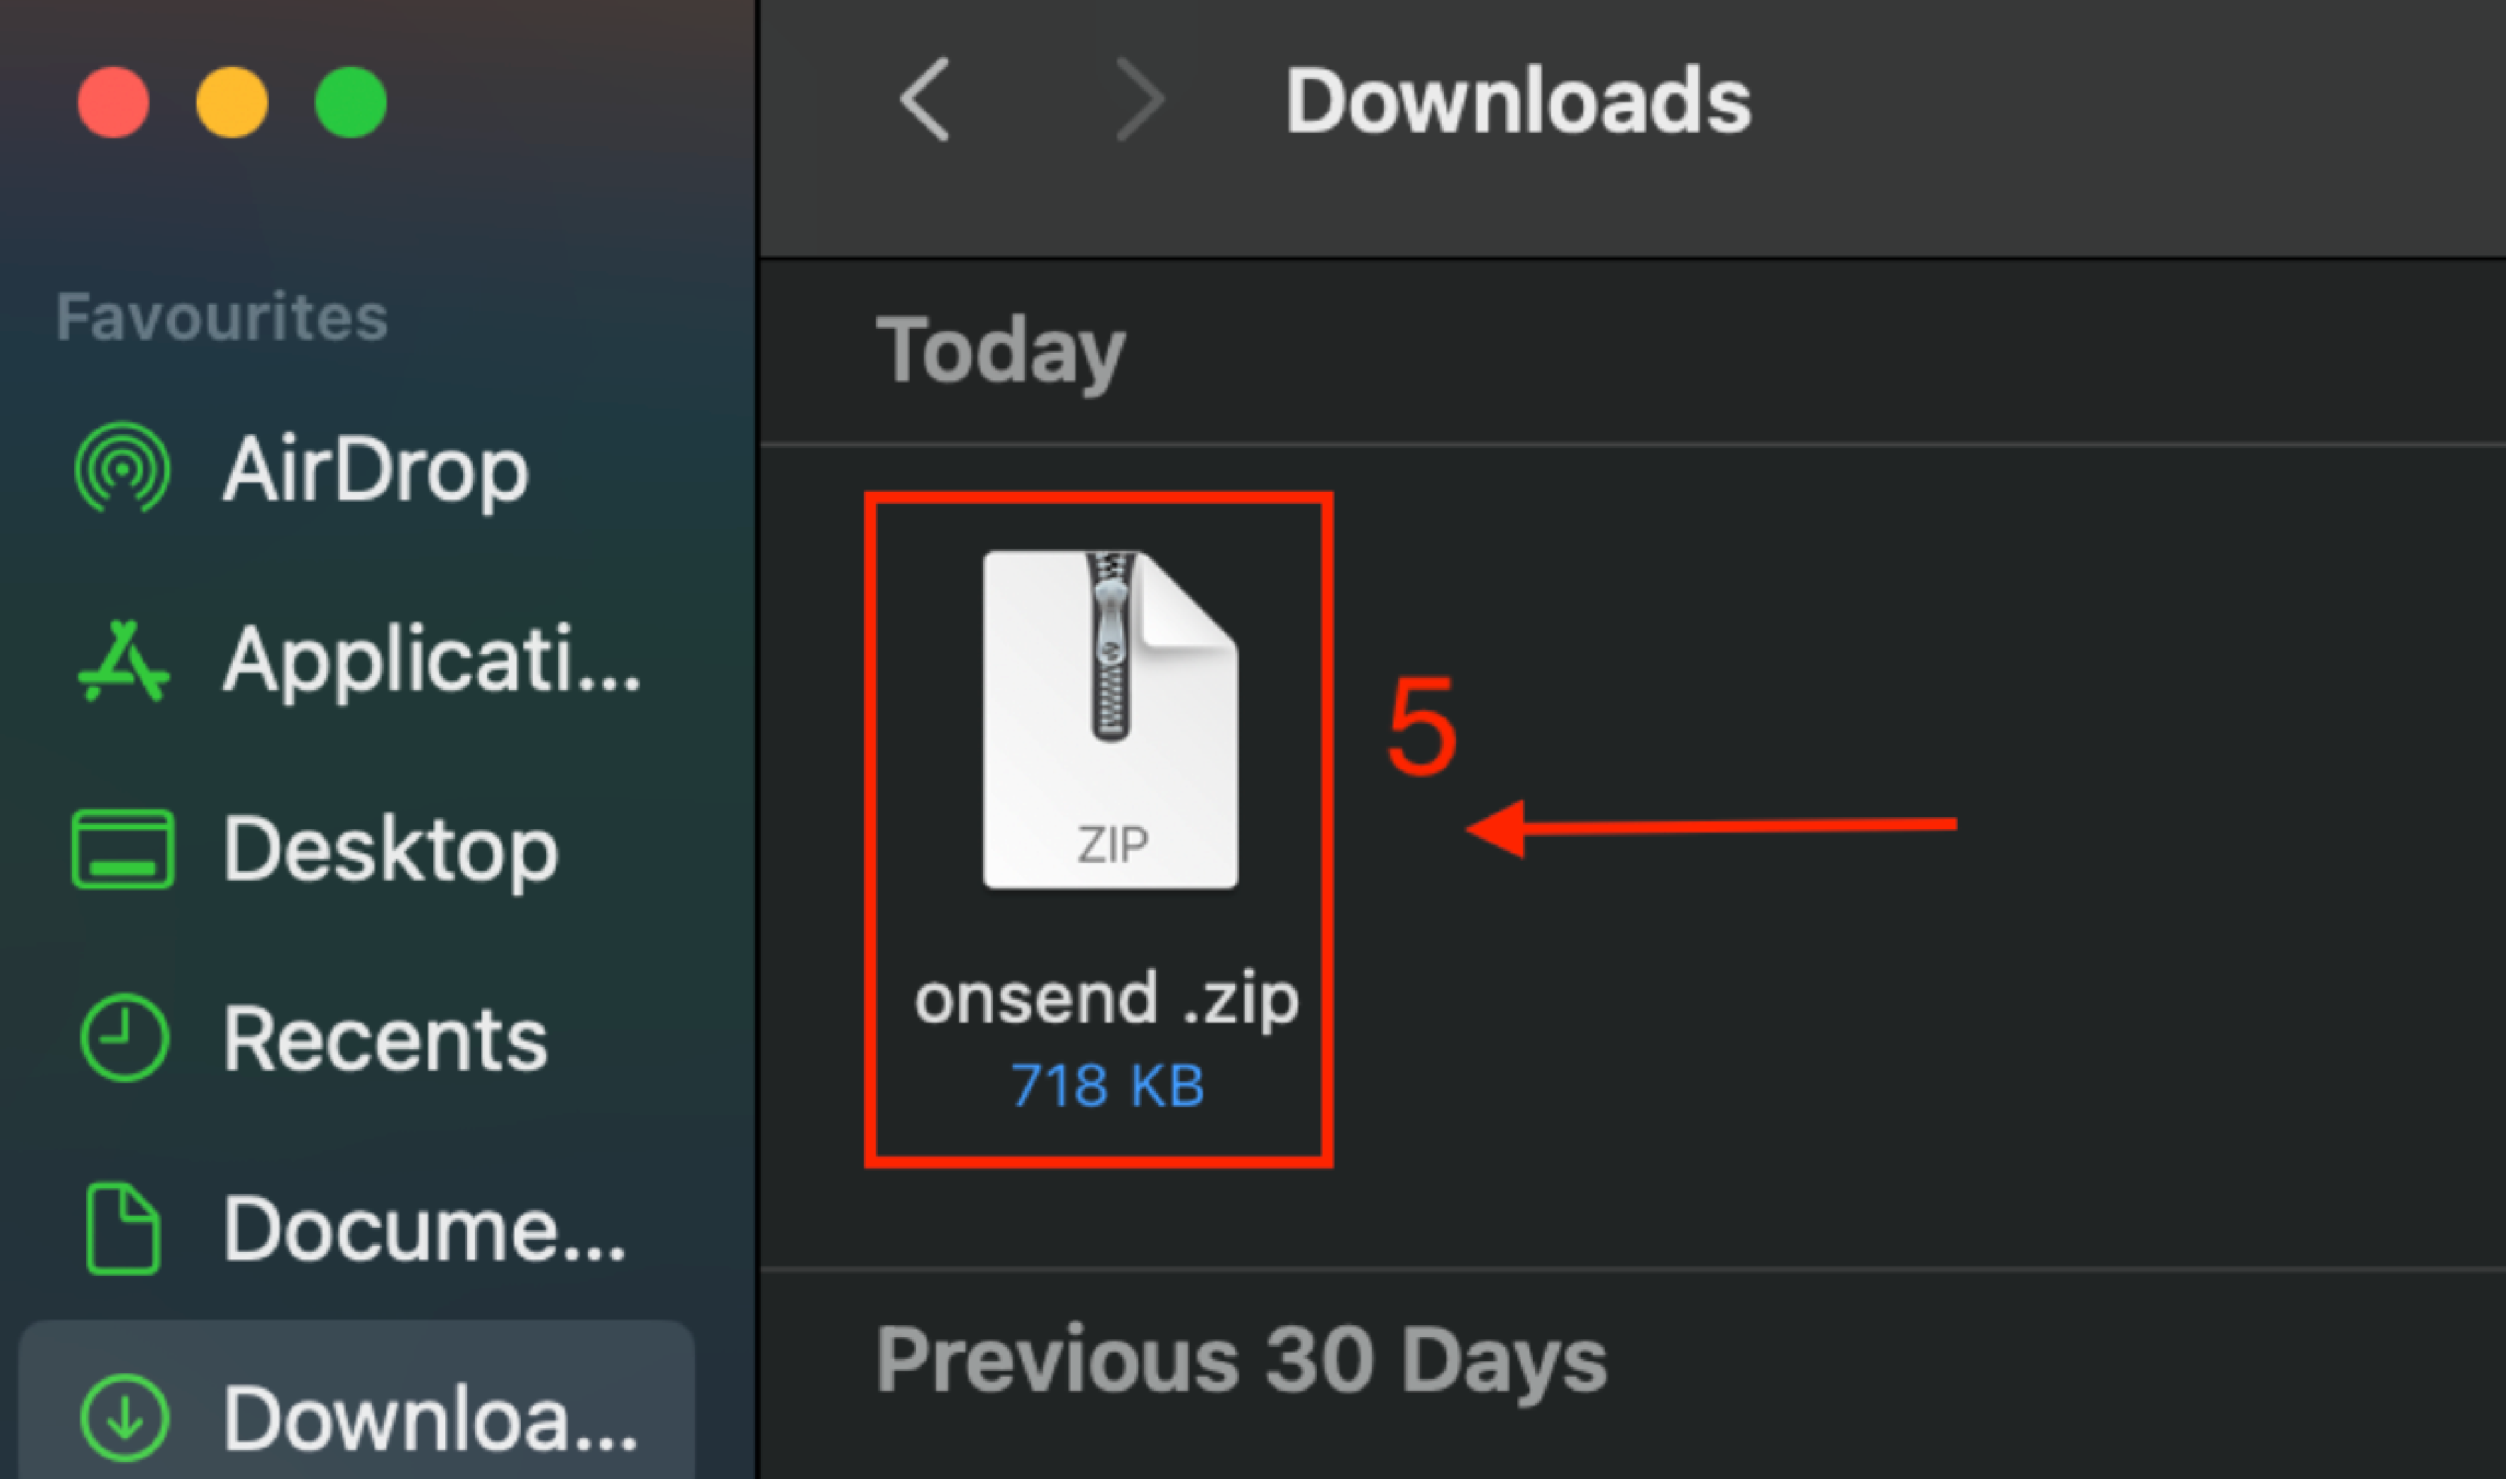Screen dimensions: 2506x1479
Task: Open the Desktop folder label in sidebar
Action: 390,850
